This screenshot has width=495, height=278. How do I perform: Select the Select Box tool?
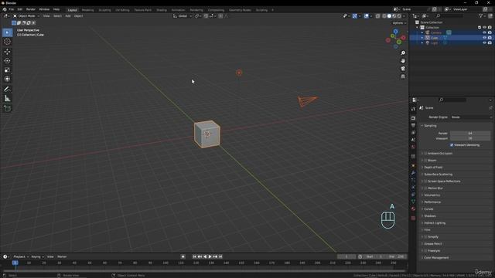[7, 32]
